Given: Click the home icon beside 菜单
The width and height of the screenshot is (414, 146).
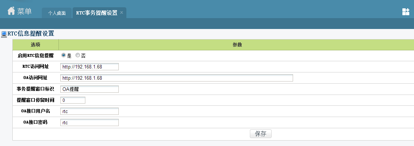Looking at the screenshot, I should pyautogui.click(x=11, y=11).
